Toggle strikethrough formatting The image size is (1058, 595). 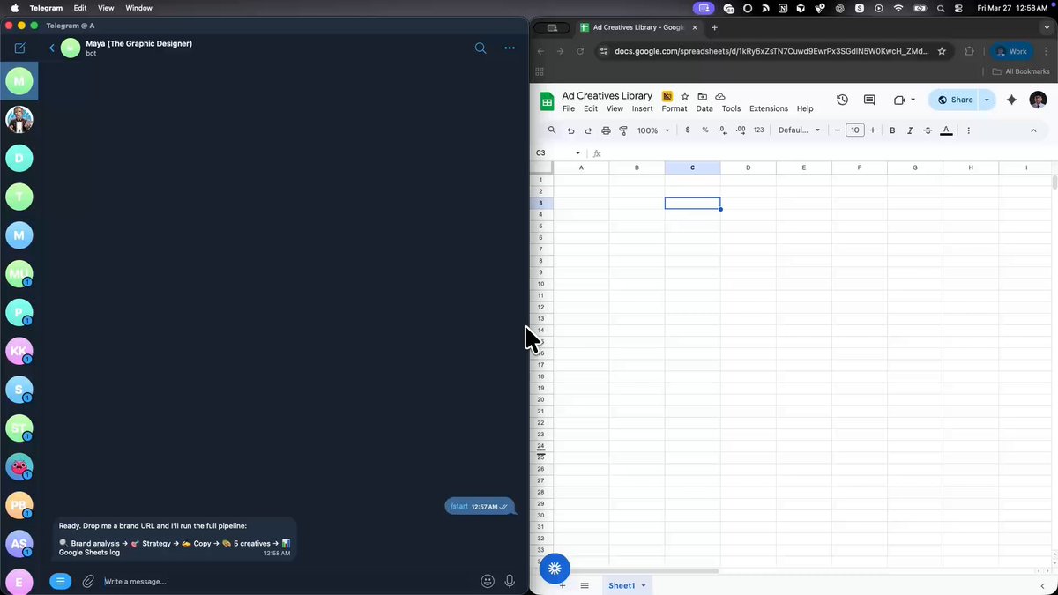[928, 130]
